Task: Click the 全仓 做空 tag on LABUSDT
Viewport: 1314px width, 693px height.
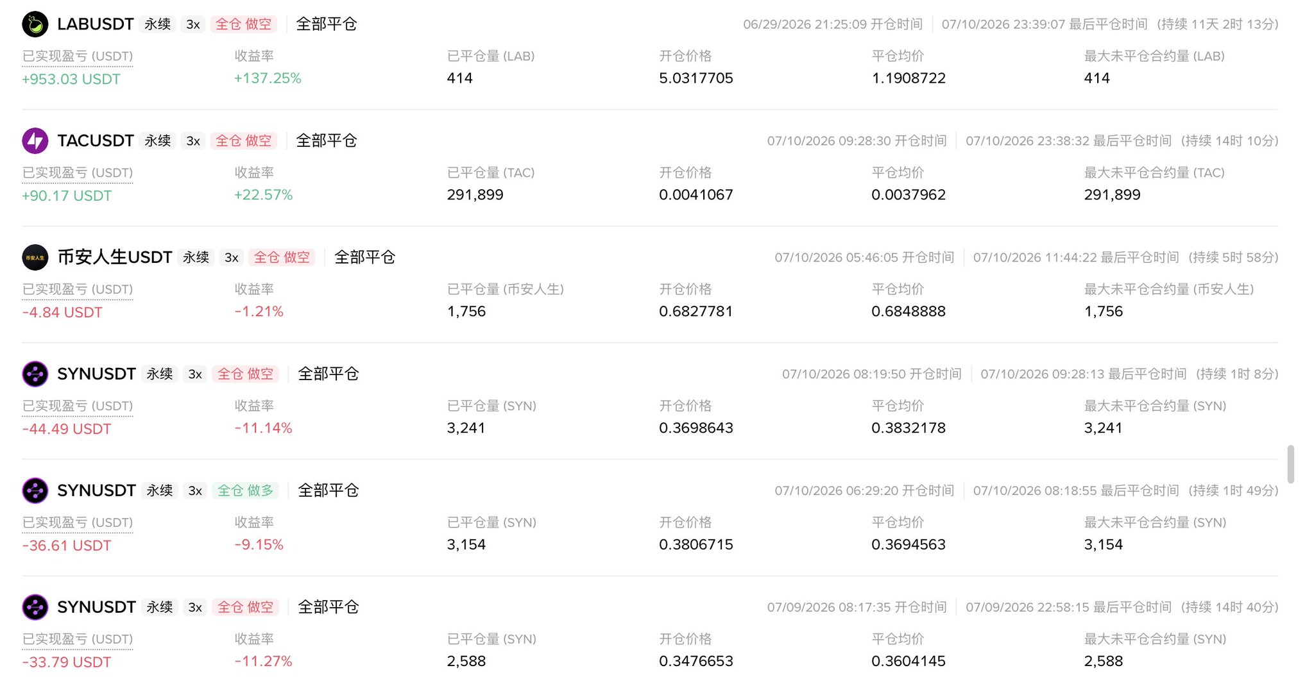Action: [244, 24]
